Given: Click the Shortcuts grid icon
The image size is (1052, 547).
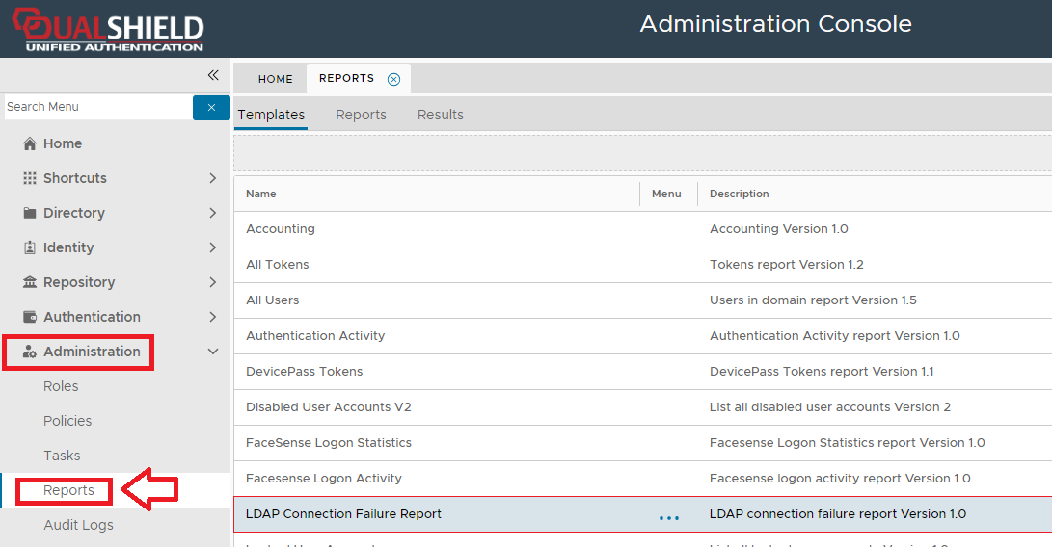Looking at the screenshot, I should tap(30, 178).
